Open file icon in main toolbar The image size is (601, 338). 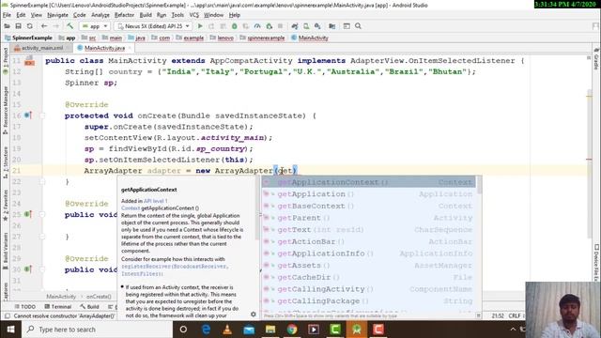coord(7,26)
